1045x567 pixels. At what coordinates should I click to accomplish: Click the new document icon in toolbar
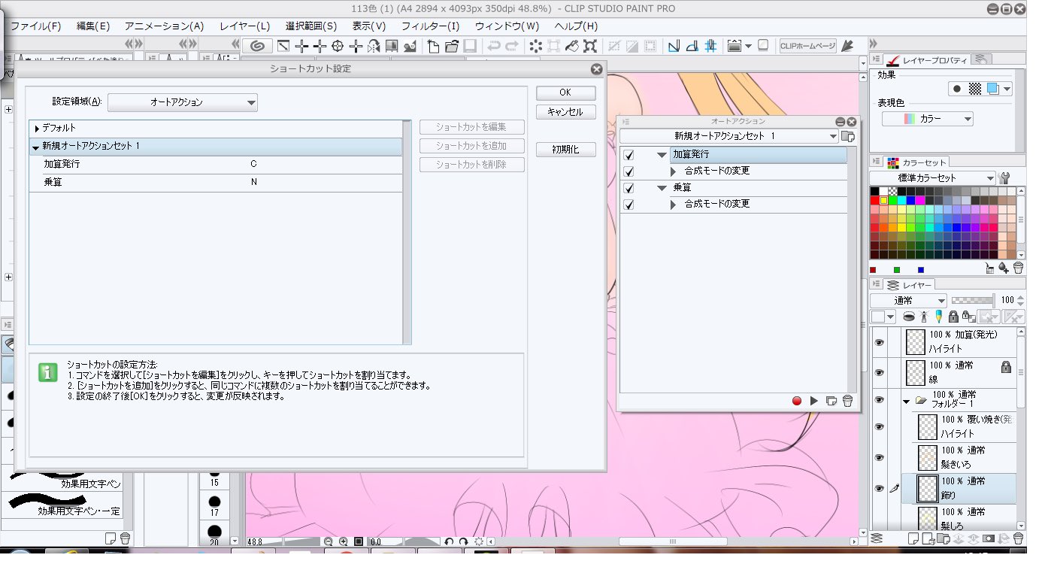point(434,46)
